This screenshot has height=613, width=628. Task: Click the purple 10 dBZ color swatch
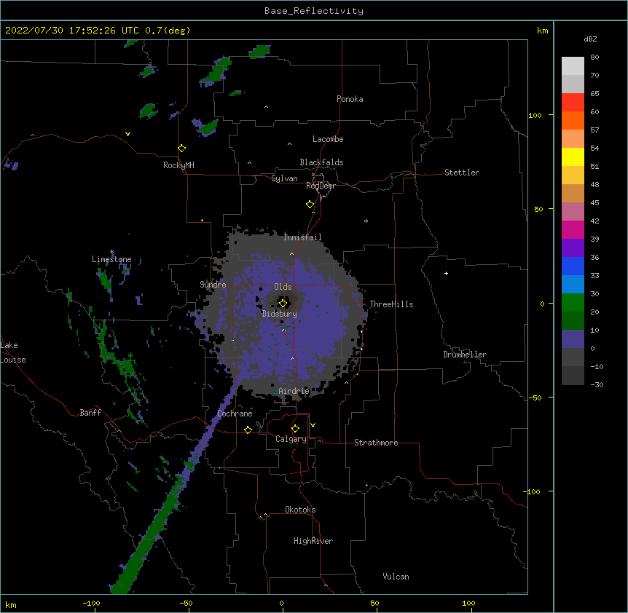pyautogui.click(x=573, y=339)
